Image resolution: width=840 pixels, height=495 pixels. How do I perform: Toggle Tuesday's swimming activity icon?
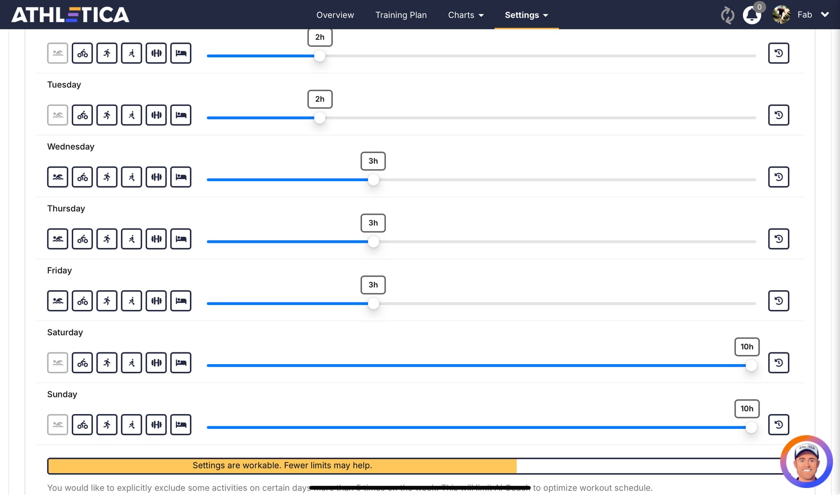[x=57, y=115]
